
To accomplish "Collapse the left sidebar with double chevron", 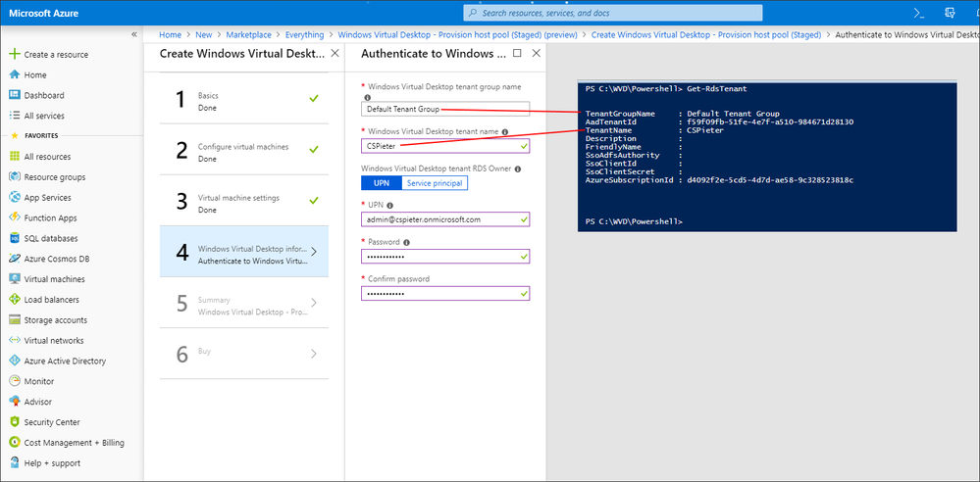I will coord(133,34).
